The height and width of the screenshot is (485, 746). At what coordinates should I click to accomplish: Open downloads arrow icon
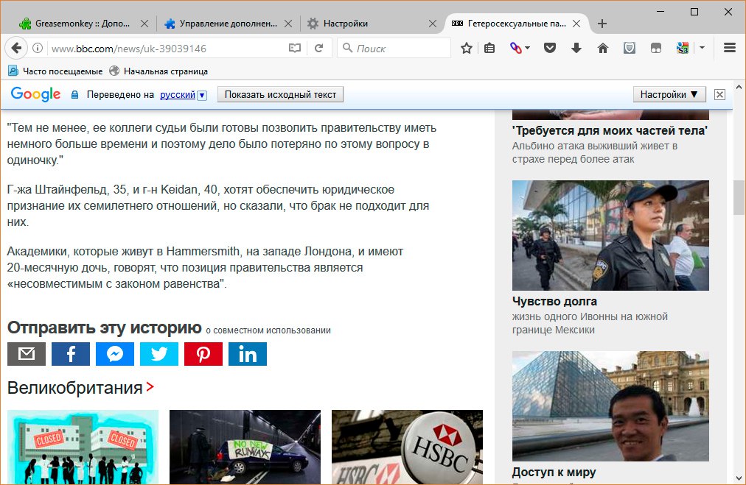[x=576, y=48]
